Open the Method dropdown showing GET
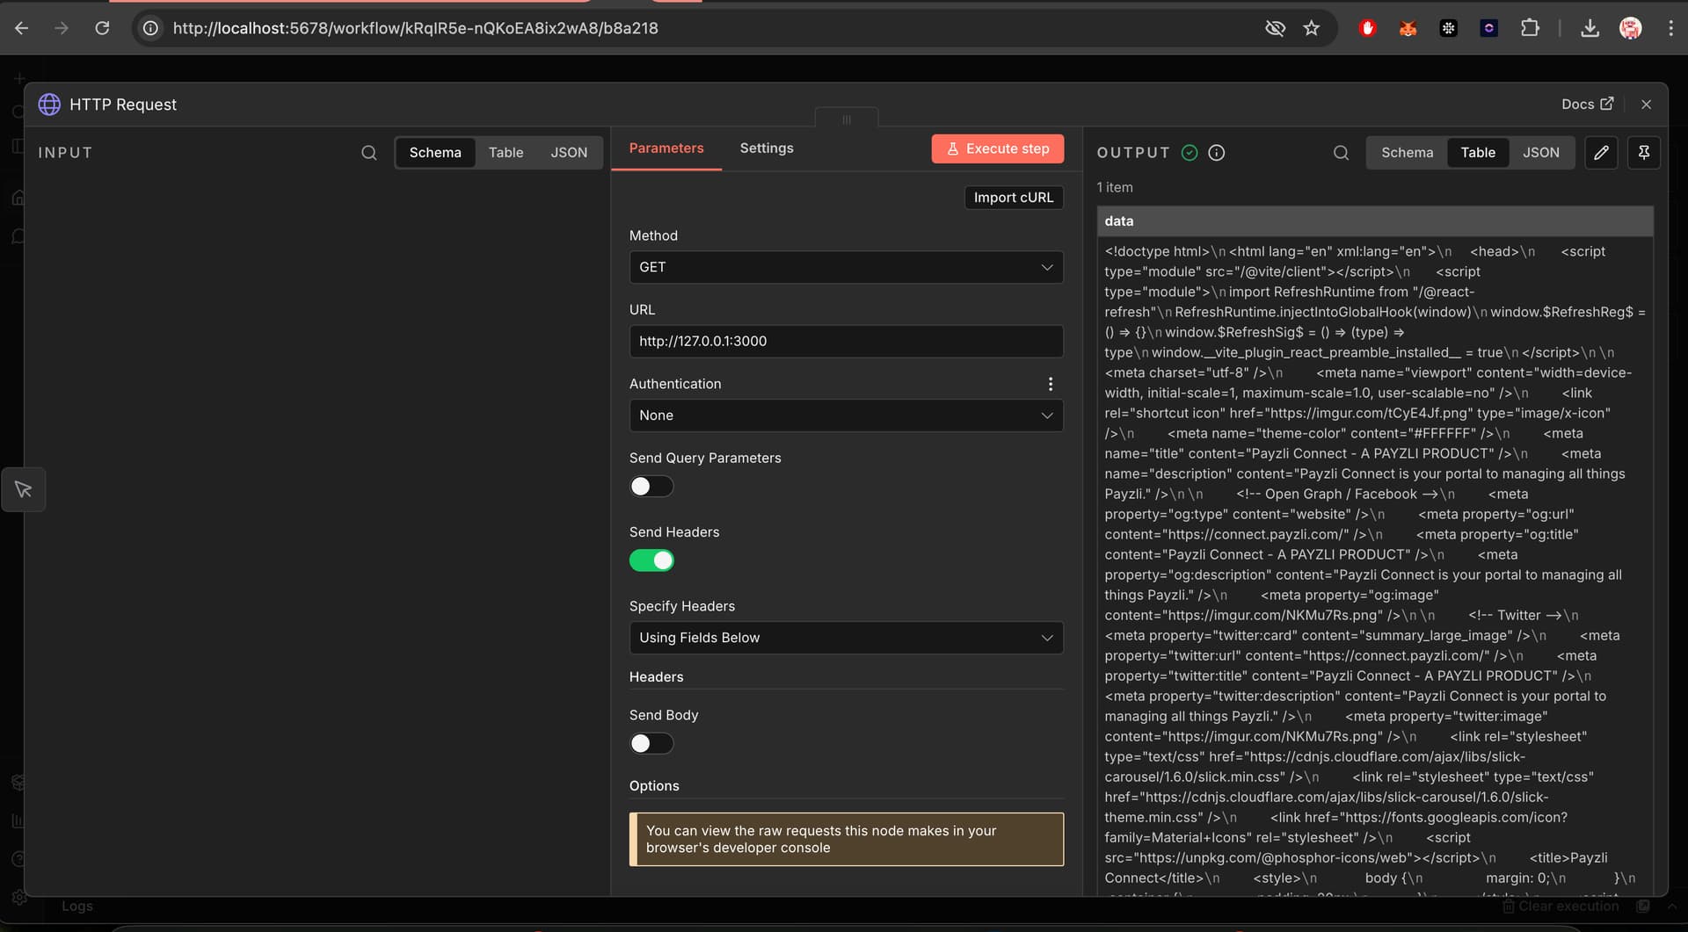The height and width of the screenshot is (932, 1688). (846, 267)
